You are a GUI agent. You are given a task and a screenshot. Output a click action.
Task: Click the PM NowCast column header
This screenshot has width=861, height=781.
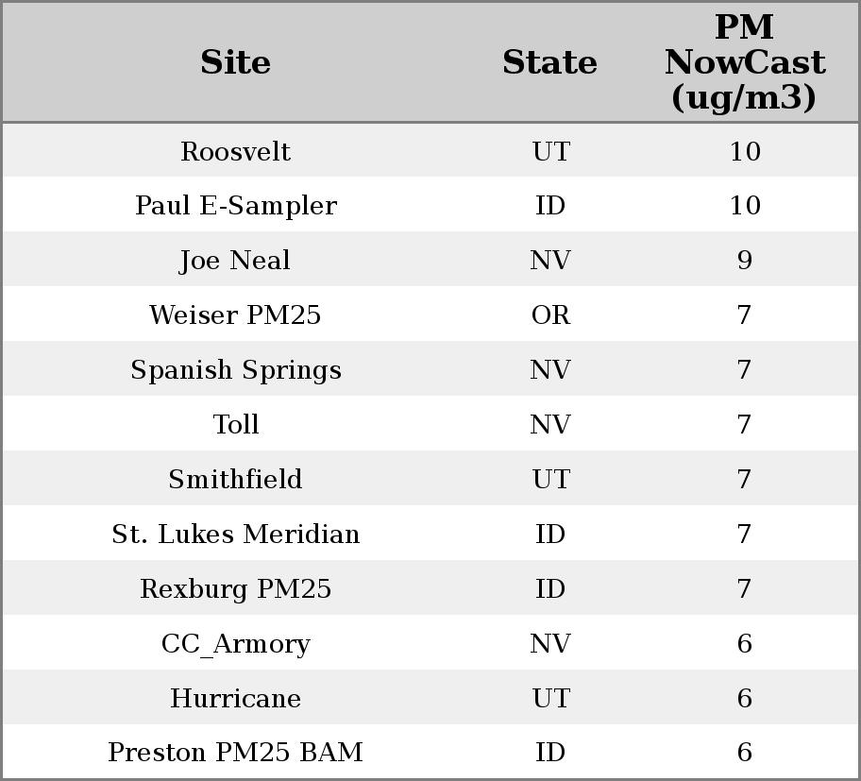744,62
